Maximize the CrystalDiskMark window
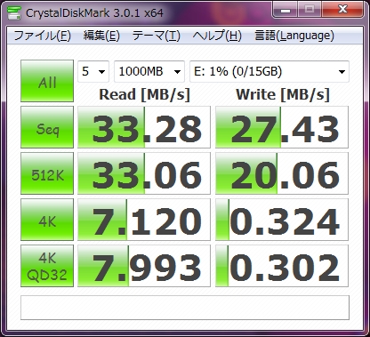 coord(310,10)
